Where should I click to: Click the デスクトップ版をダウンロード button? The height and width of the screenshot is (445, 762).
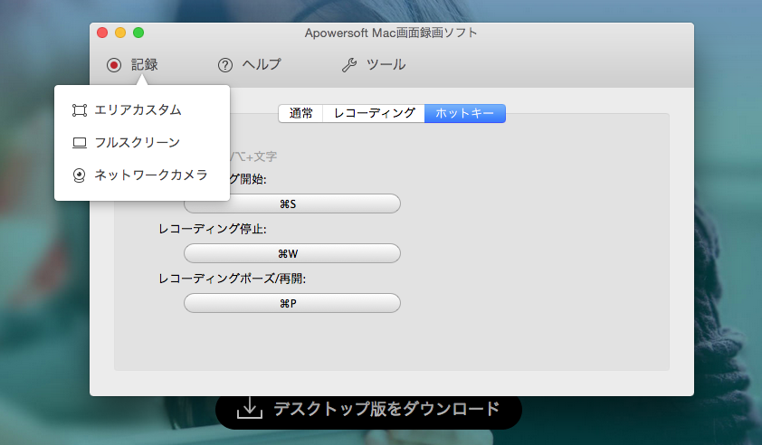point(369,409)
